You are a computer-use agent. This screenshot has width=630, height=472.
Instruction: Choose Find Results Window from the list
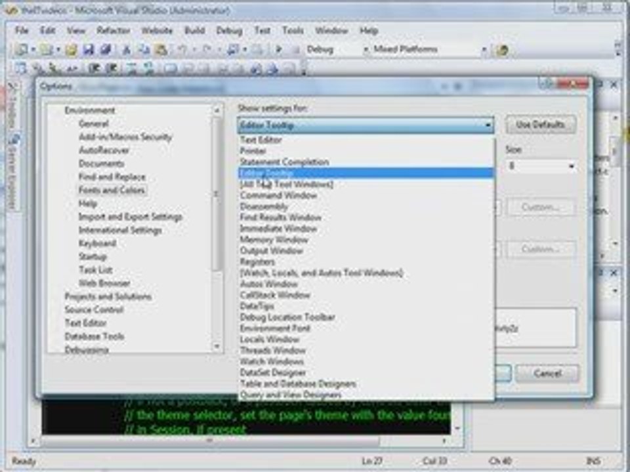[x=366, y=218]
